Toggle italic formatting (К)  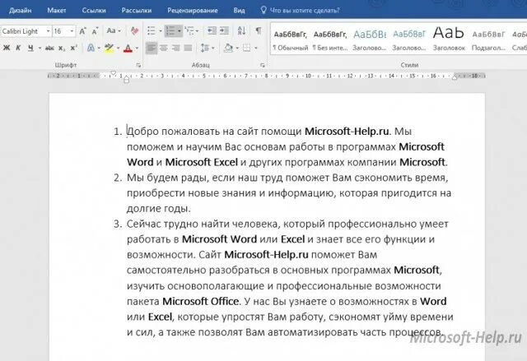coord(18,48)
